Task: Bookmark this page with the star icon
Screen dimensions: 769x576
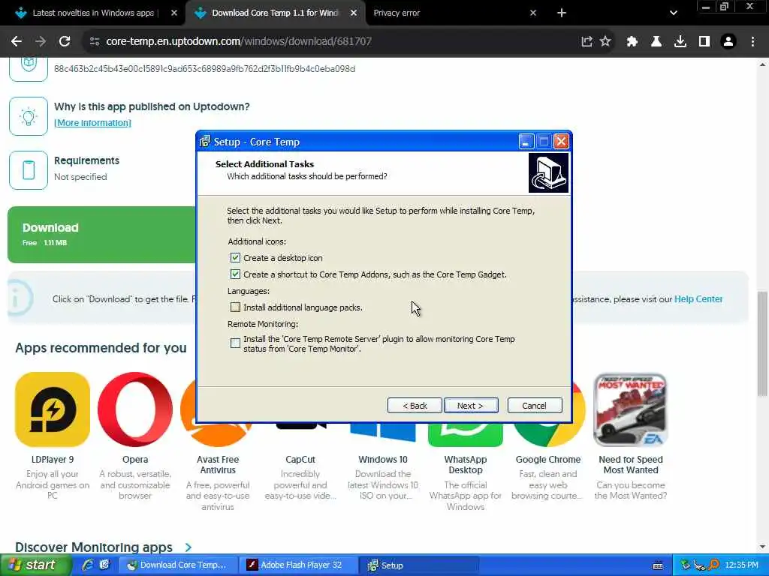Action: coord(605,42)
